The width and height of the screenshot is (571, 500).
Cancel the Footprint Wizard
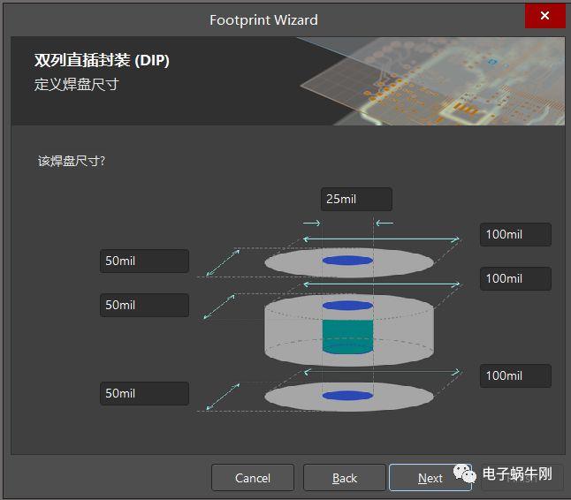click(253, 477)
